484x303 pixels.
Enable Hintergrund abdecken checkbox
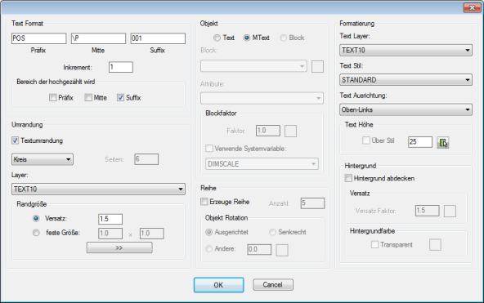(348, 178)
